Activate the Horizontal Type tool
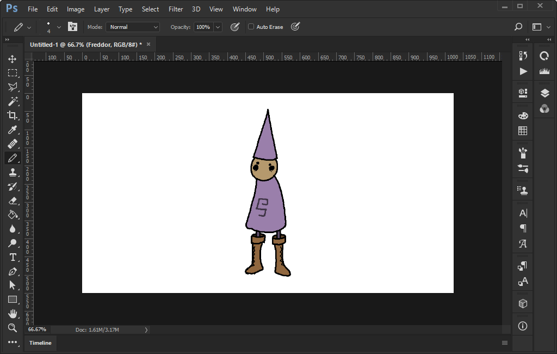This screenshot has height=354, width=557. click(12, 257)
